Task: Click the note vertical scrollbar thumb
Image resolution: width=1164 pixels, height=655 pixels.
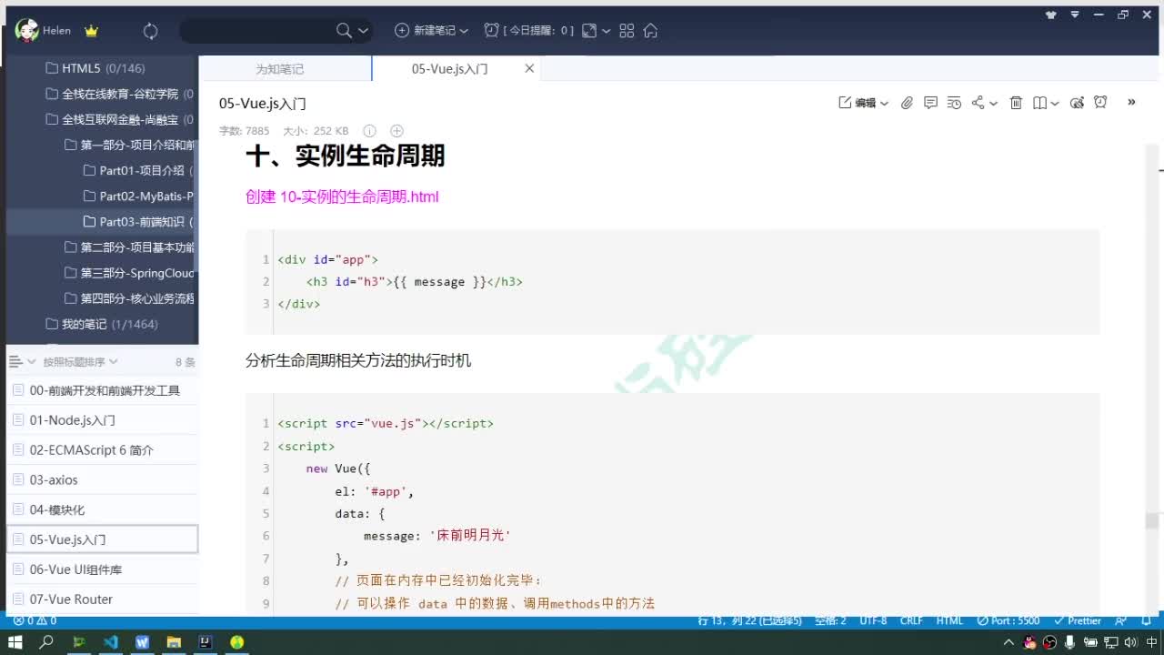Action: point(1152,520)
